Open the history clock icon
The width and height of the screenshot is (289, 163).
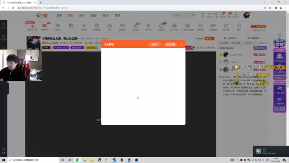click(202, 15)
